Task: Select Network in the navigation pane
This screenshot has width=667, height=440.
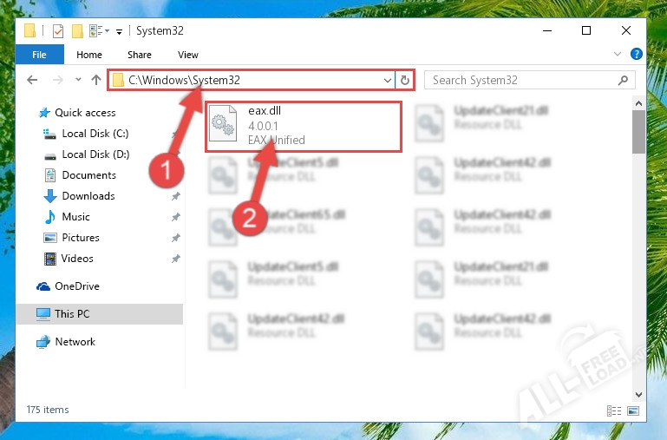Action: (75, 342)
